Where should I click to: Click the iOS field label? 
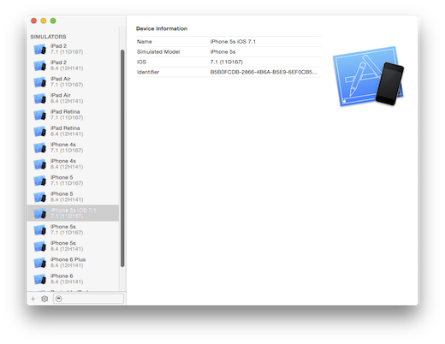(141, 62)
